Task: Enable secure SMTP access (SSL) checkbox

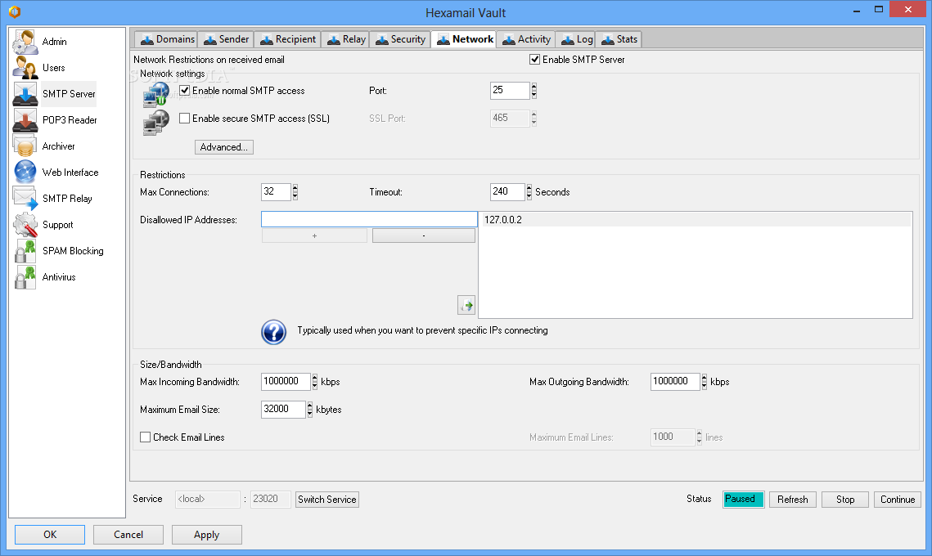Action: [185, 119]
